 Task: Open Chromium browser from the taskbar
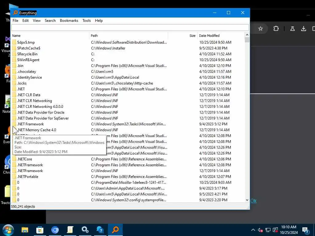(x=55, y=230)
